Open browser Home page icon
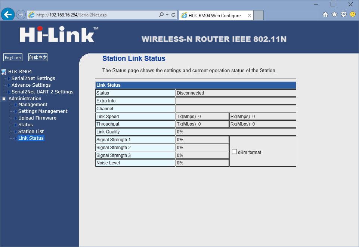Screen dimensions: 359x247 pyautogui.click(x=325, y=15)
